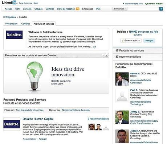Viewport: 167px width, 144px height.
Task: Click Deloitte logo beside Human Capital
Action: point(12,124)
